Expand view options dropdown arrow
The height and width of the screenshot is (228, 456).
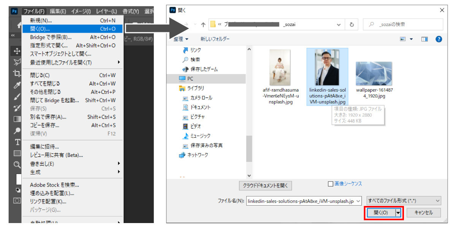(x=411, y=39)
